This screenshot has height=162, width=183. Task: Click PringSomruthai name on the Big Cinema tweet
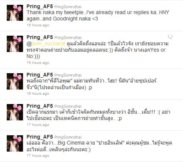(68, 137)
